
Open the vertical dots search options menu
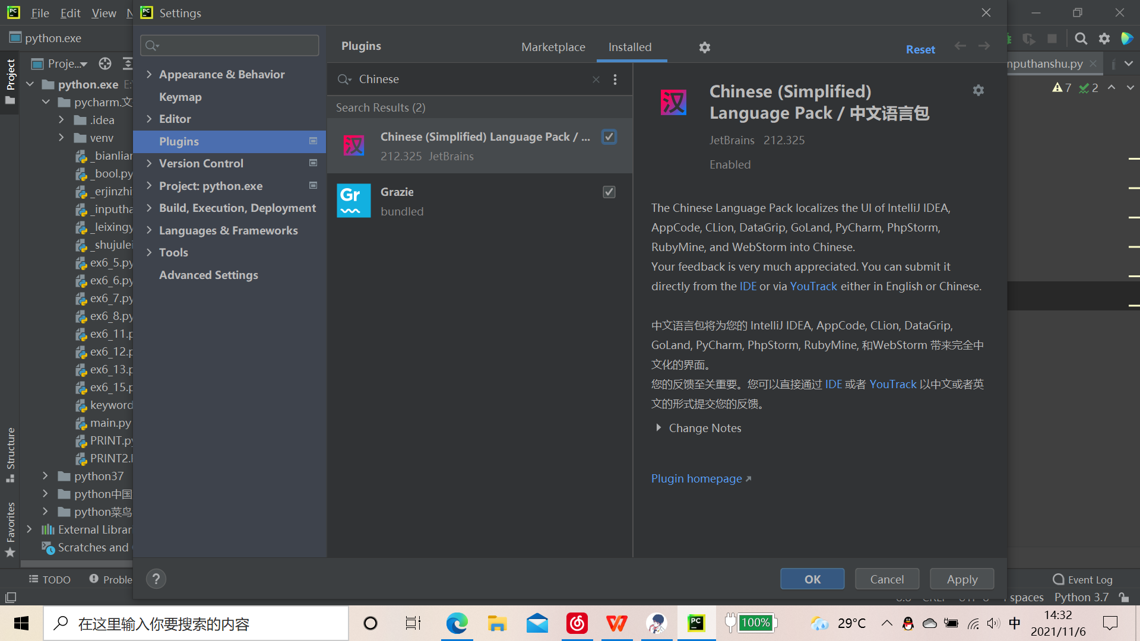[615, 80]
